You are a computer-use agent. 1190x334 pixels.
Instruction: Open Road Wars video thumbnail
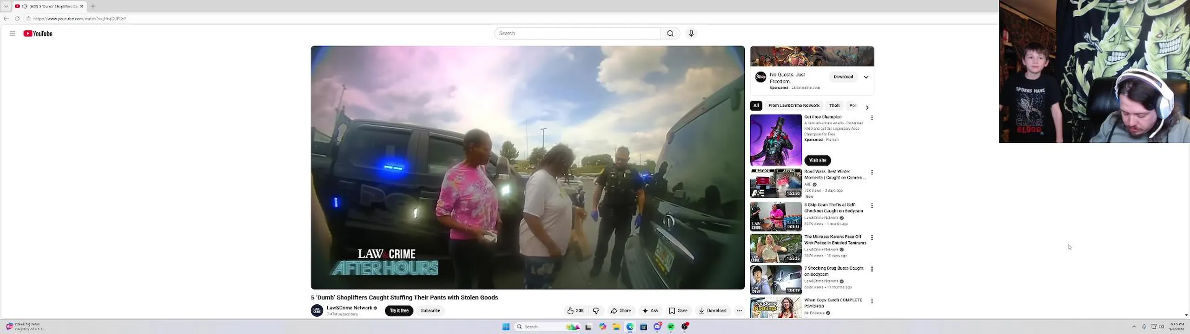(776, 183)
